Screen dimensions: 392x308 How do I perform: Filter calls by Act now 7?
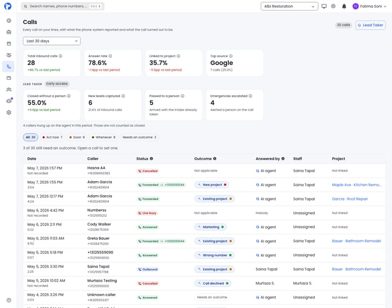(x=52, y=137)
